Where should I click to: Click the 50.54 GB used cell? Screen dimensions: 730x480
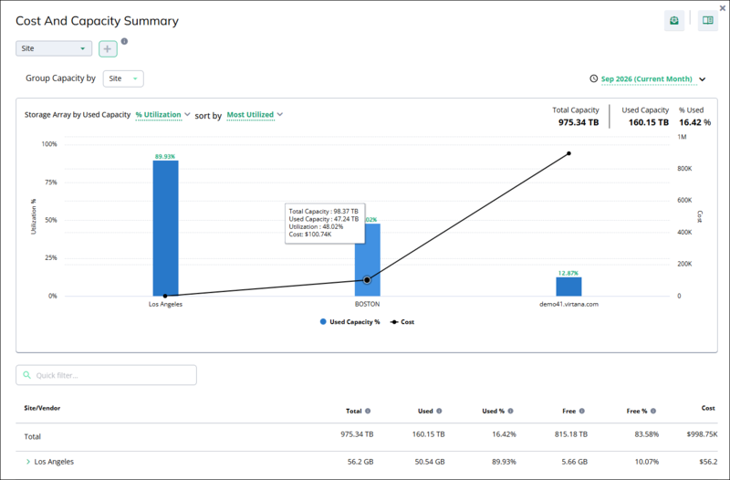click(x=430, y=462)
